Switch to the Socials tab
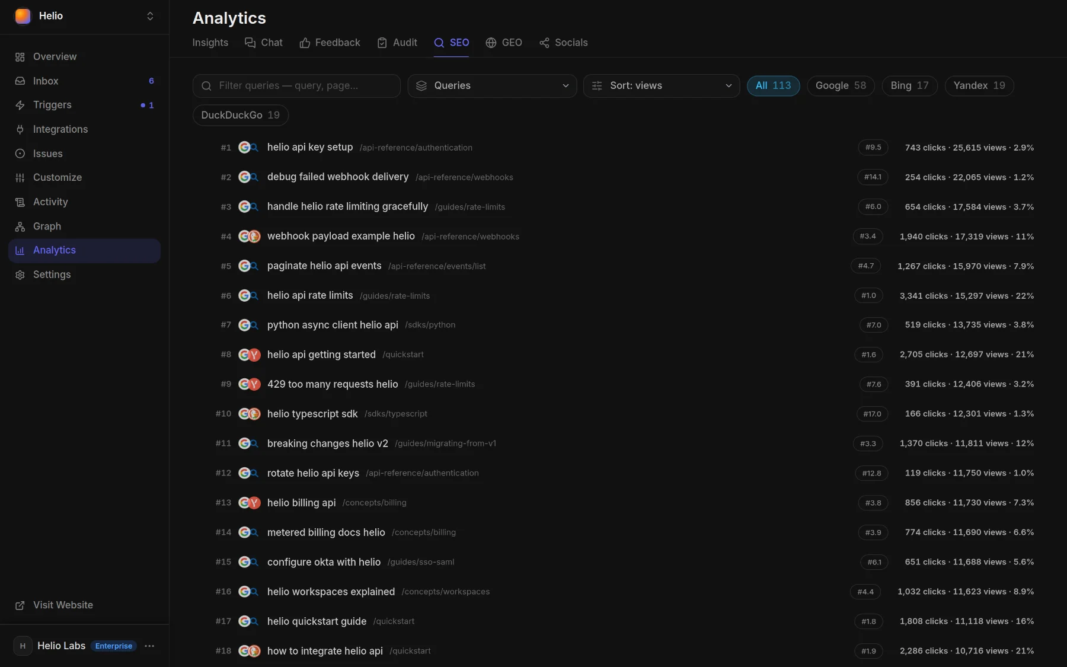Screen dimensions: 1067x667 (x=564, y=43)
